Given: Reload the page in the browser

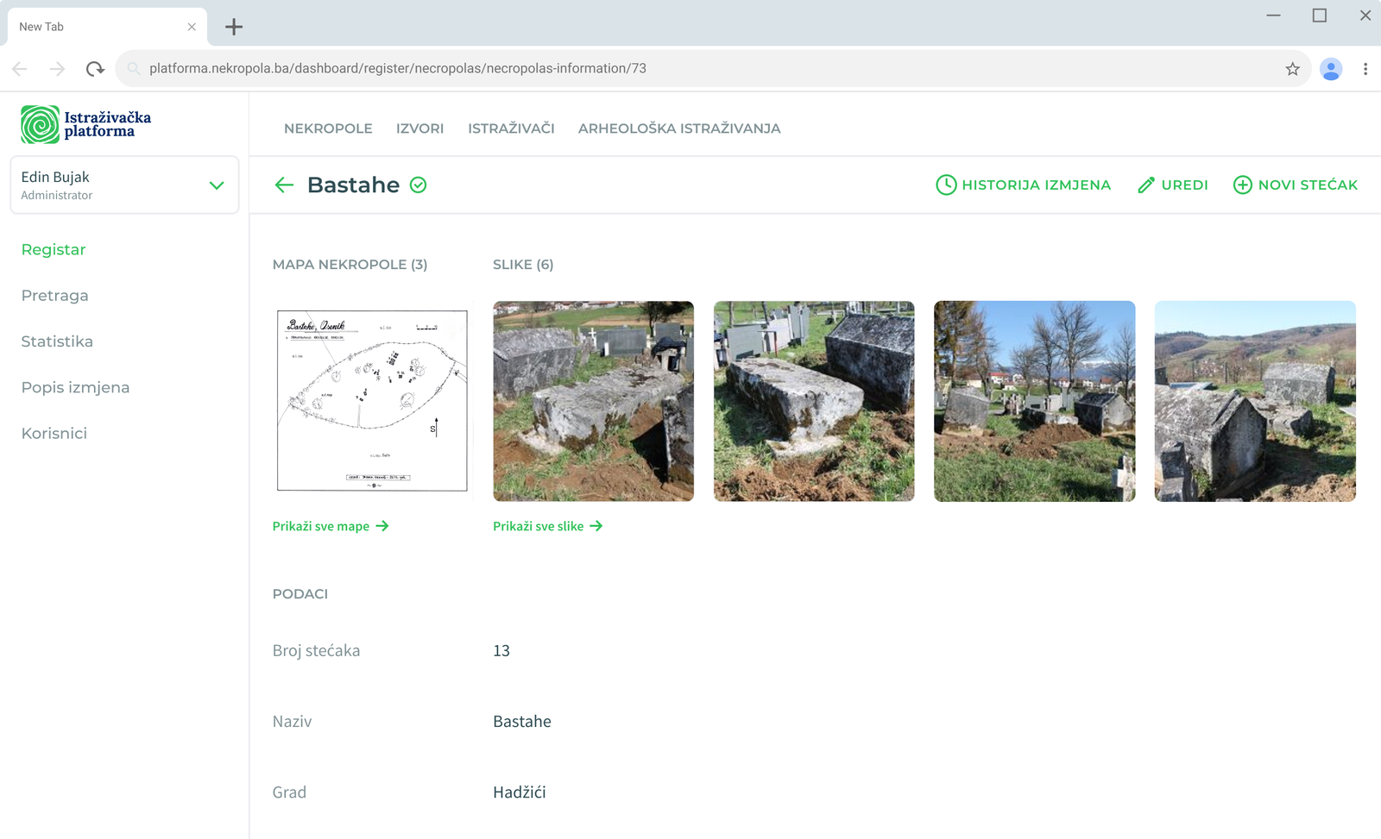Looking at the screenshot, I should tap(95, 69).
